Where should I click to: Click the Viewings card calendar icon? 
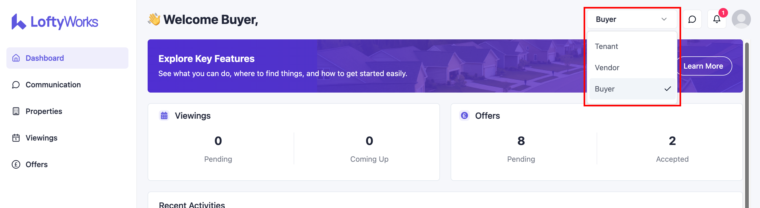[164, 116]
